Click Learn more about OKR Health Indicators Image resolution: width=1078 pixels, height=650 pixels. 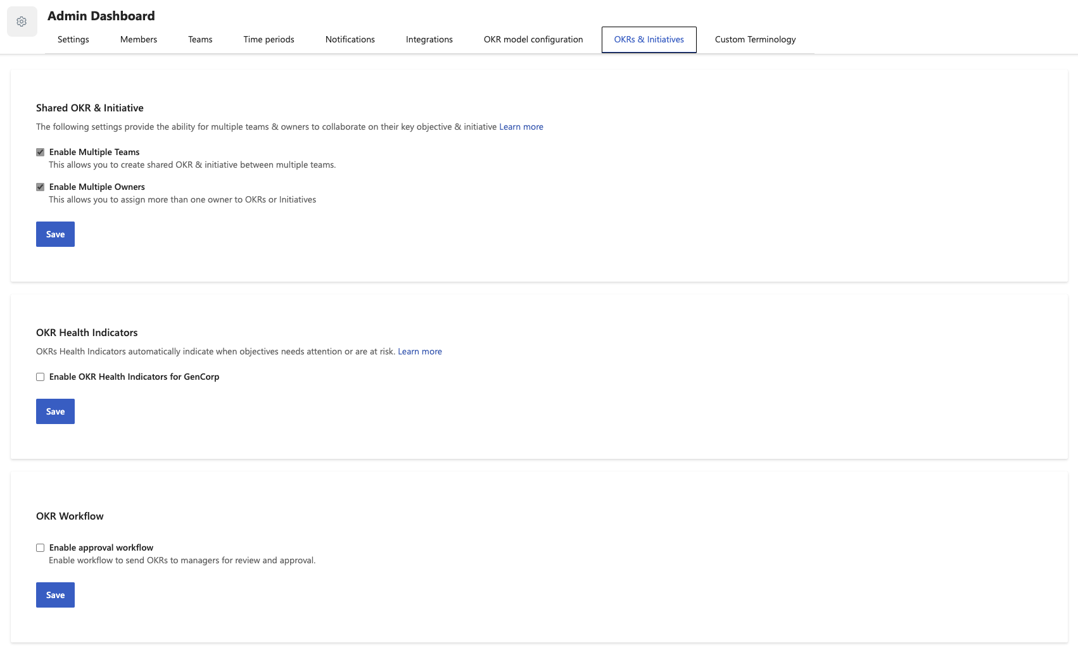420,351
